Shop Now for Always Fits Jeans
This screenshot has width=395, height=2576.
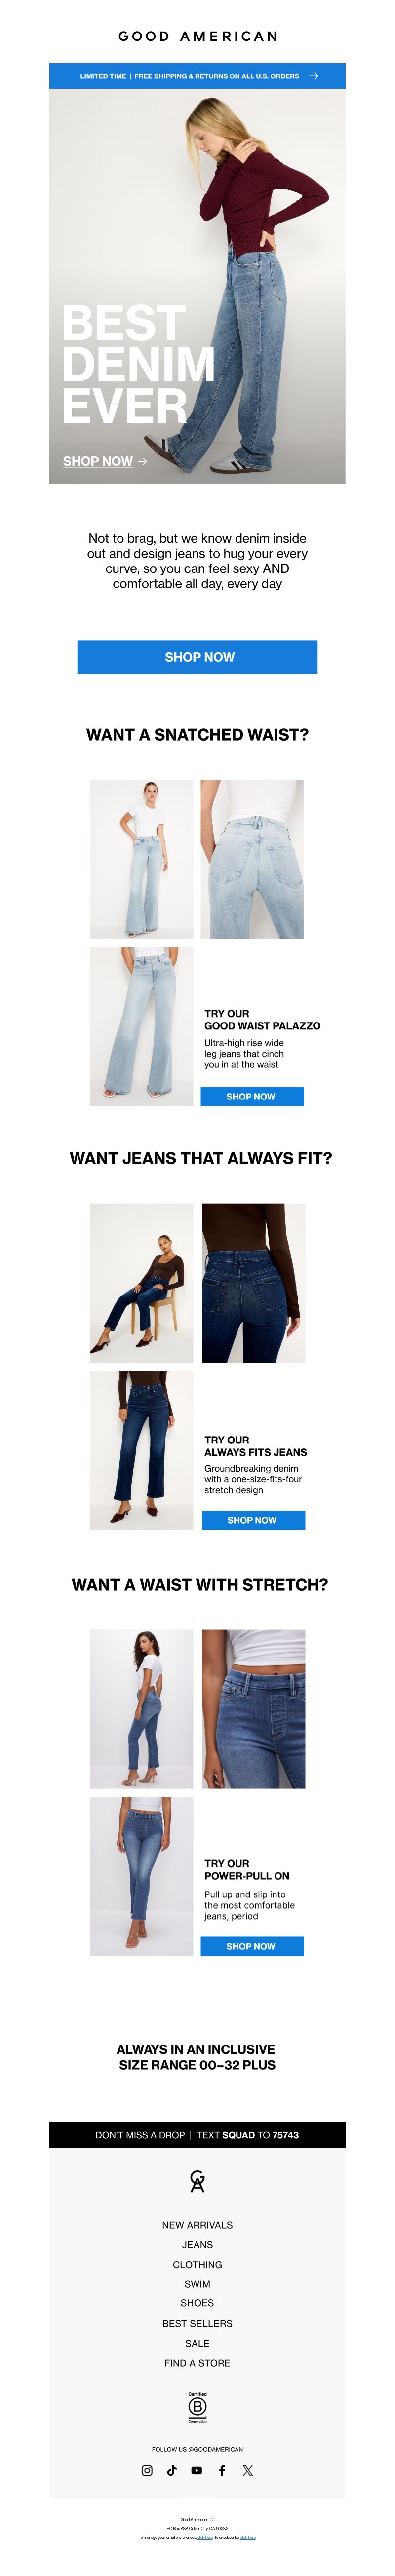tap(253, 1520)
